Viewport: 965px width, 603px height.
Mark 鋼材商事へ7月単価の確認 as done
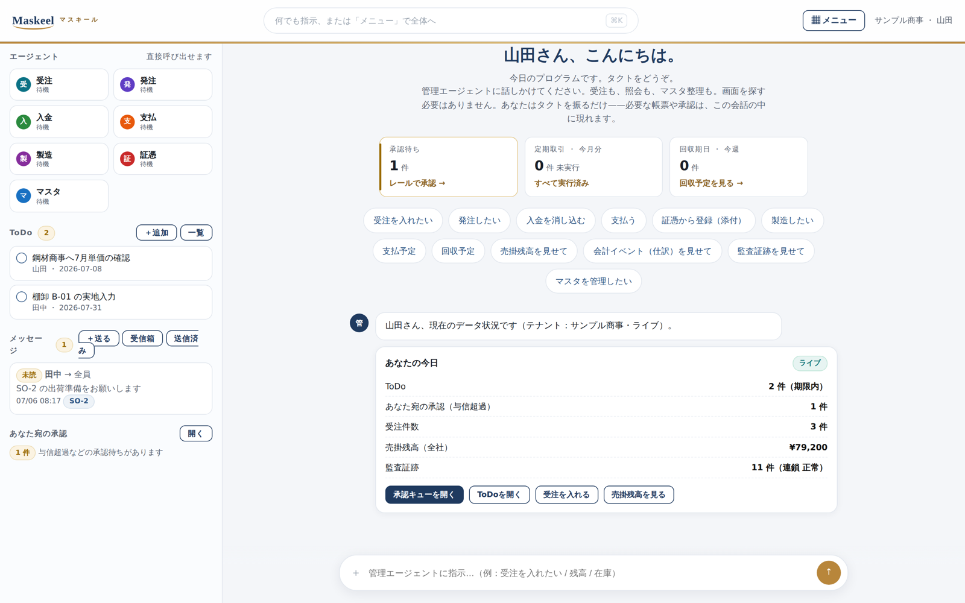pos(22,258)
